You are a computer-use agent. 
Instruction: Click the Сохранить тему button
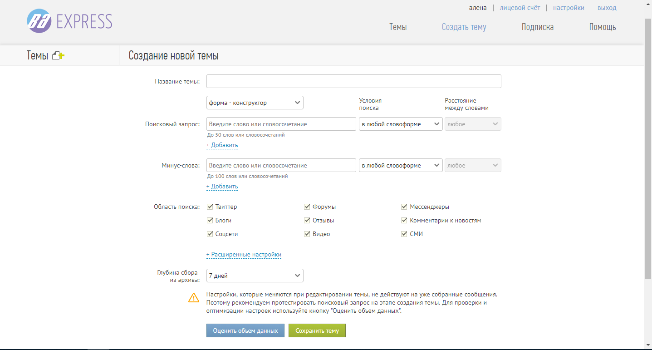coord(317,330)
